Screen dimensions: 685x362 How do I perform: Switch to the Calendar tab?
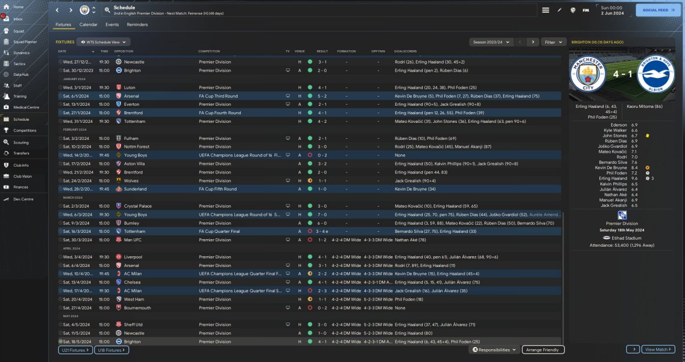[88, 25]
